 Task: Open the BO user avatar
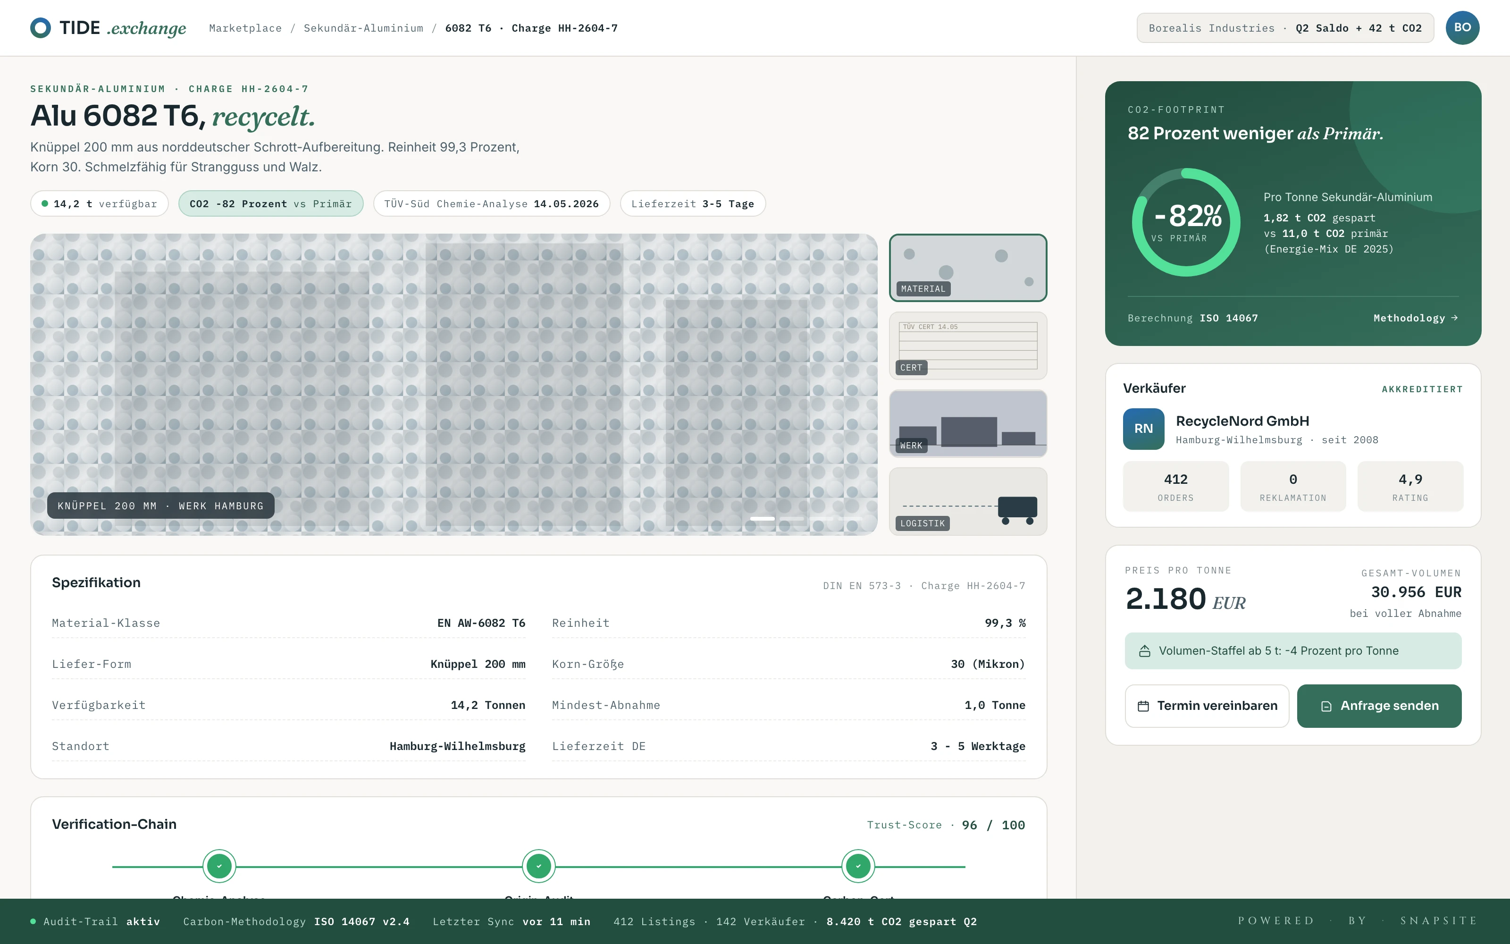(1462, 27)
